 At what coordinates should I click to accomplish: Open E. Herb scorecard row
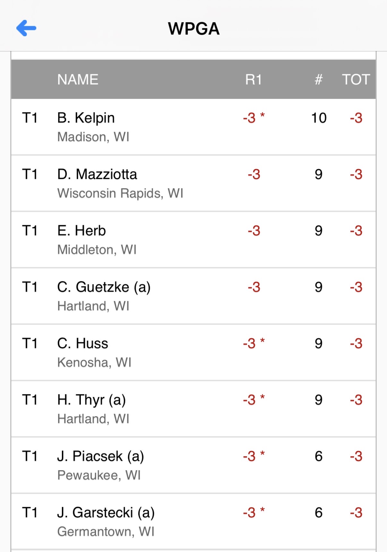193,240
